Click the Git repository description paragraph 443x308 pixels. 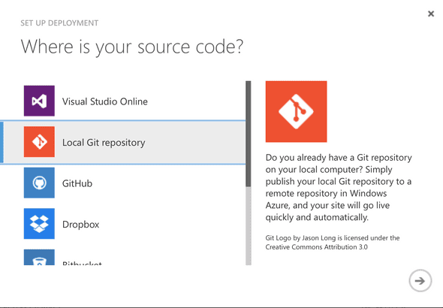(x=339, y=187)
